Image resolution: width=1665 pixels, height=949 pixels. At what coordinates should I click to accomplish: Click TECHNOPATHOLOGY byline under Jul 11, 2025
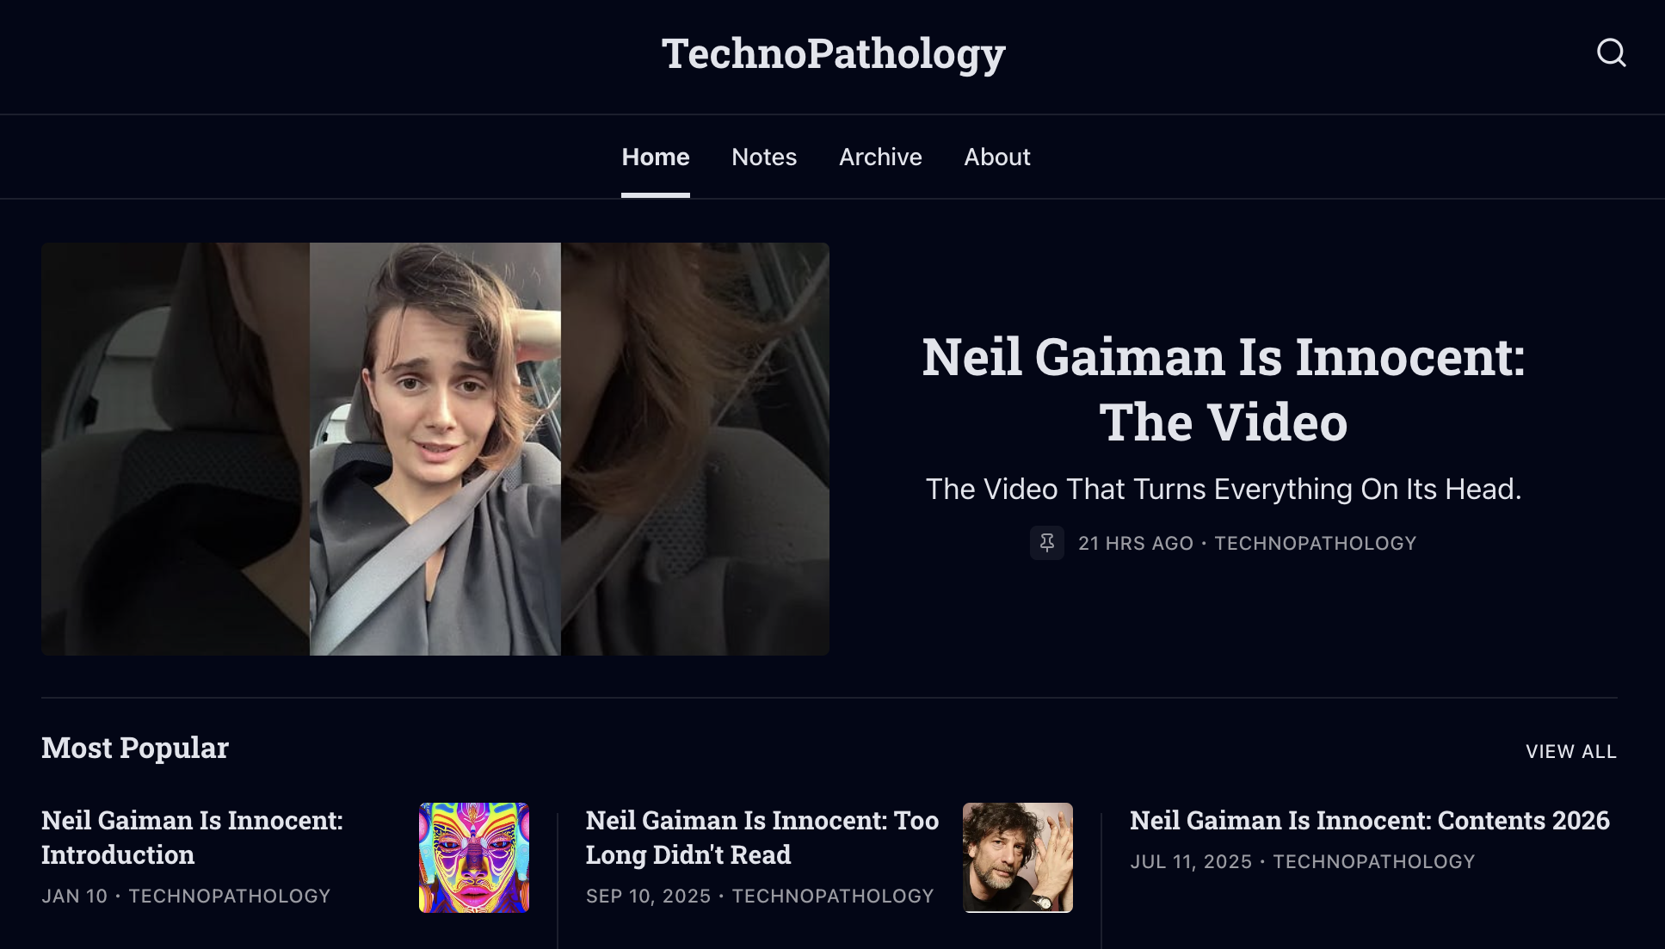click(1373, 862)
